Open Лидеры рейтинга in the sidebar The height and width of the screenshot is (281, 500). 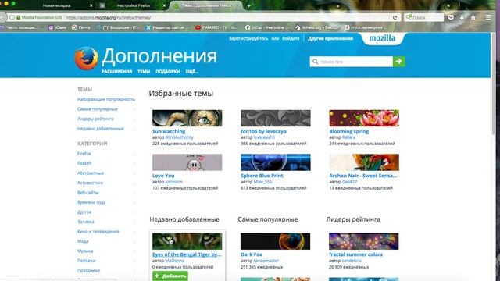tap(95, 119)
